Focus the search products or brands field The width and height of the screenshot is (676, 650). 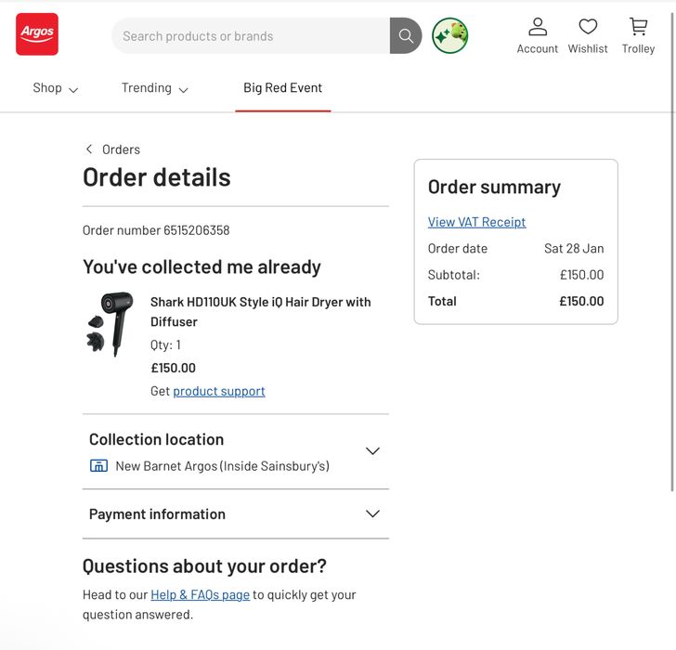[x=251, y=36]
